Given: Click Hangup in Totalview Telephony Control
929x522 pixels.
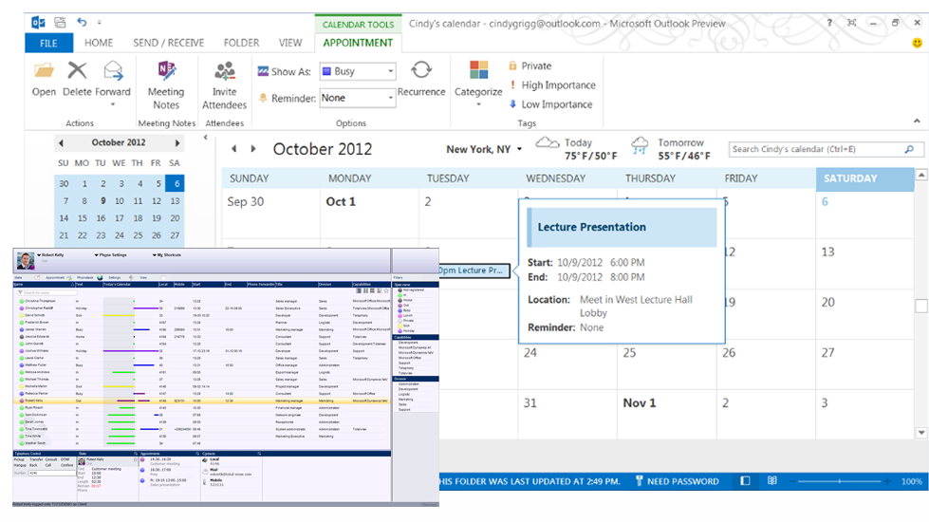Looking at the screenshot, I should click(20, 465).
